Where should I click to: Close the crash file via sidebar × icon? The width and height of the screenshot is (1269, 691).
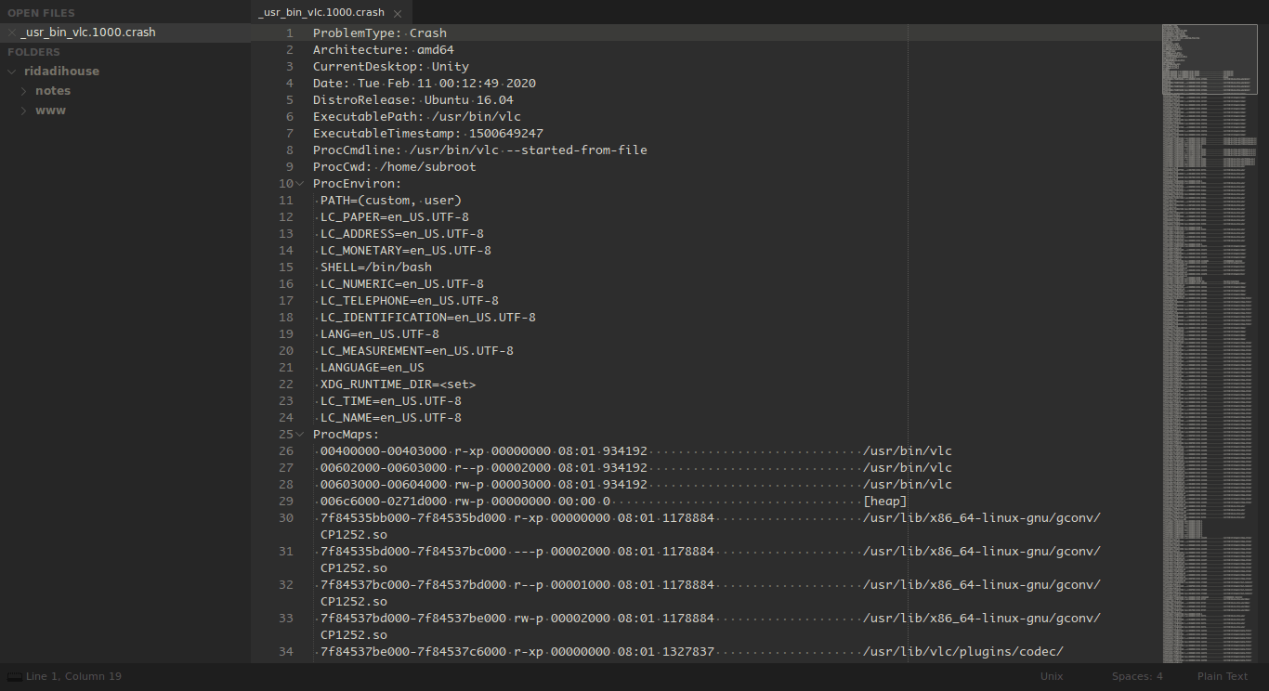[x=10, y=32]
